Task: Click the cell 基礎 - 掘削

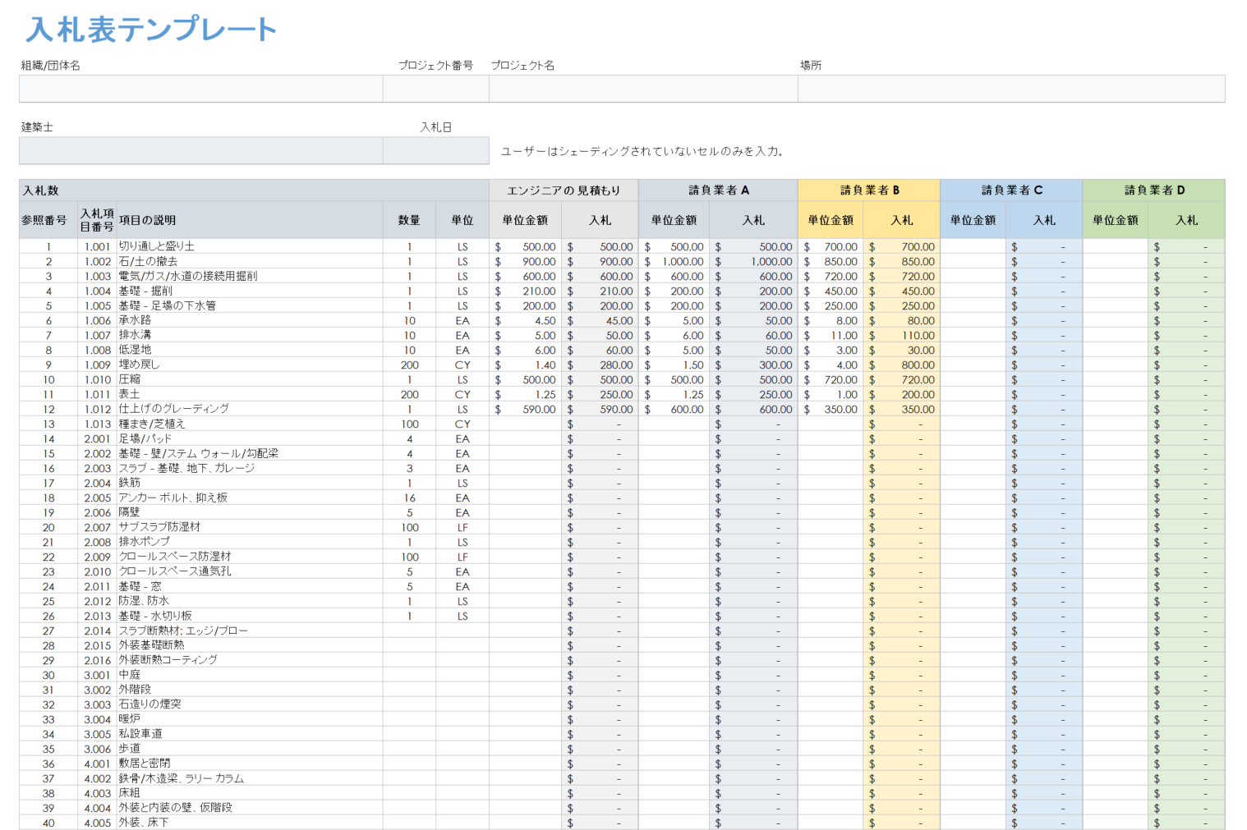Action: [x=250, y=291]
